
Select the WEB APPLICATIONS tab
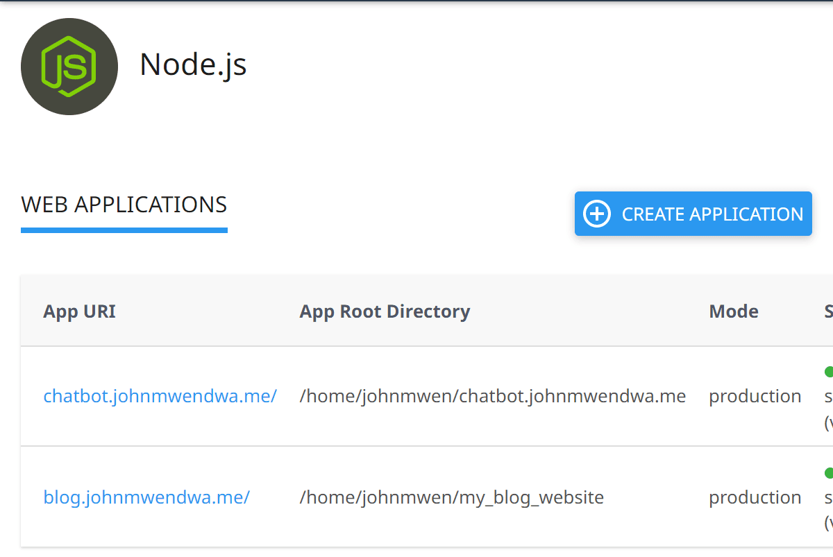click(124, 204)
